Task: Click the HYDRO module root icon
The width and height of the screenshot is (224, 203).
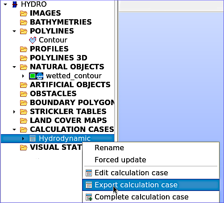Action: [x=15, y=4]
